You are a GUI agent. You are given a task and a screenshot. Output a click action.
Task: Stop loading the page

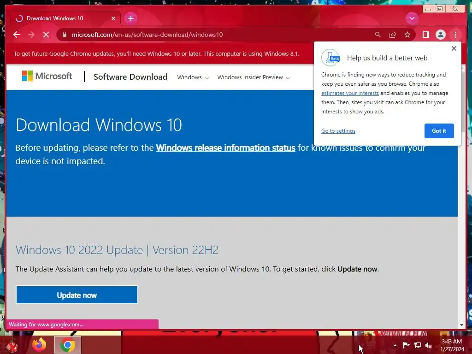click(x=46, y=35)
